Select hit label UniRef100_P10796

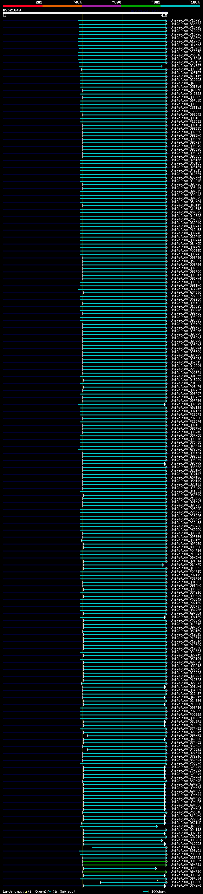coord(186,34)
